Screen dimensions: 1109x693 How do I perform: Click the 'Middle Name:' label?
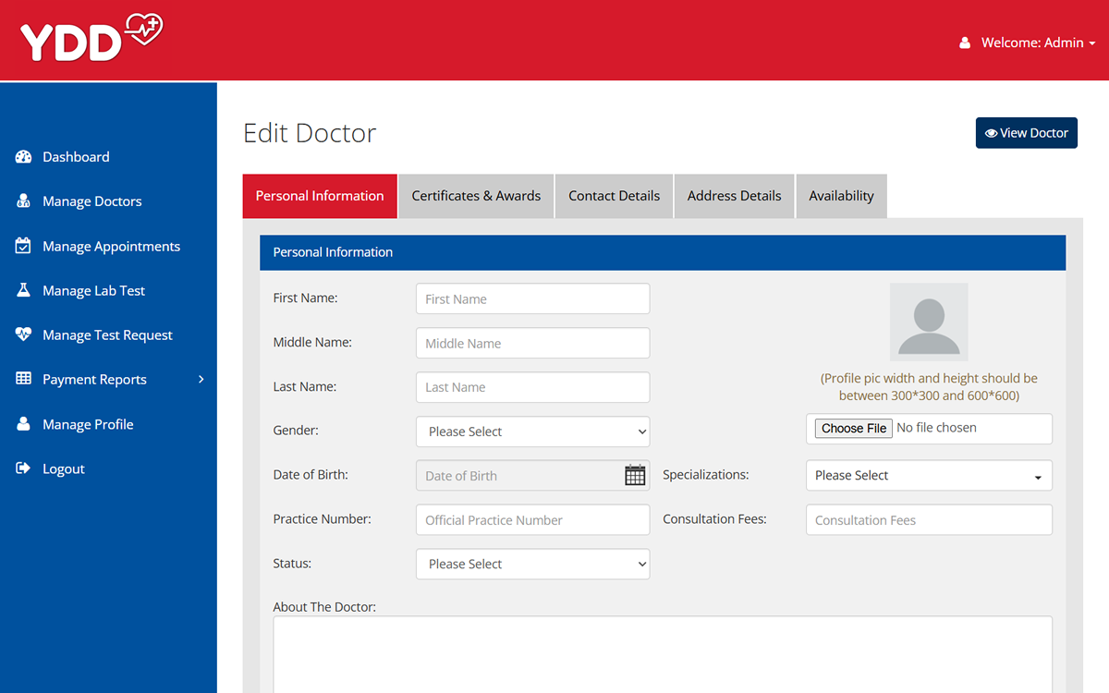(x=312, y=342)
